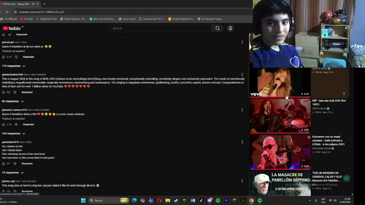Open Opera browser from the taskbar
Screen dimensions: 365x205
(x=159, y=200)
